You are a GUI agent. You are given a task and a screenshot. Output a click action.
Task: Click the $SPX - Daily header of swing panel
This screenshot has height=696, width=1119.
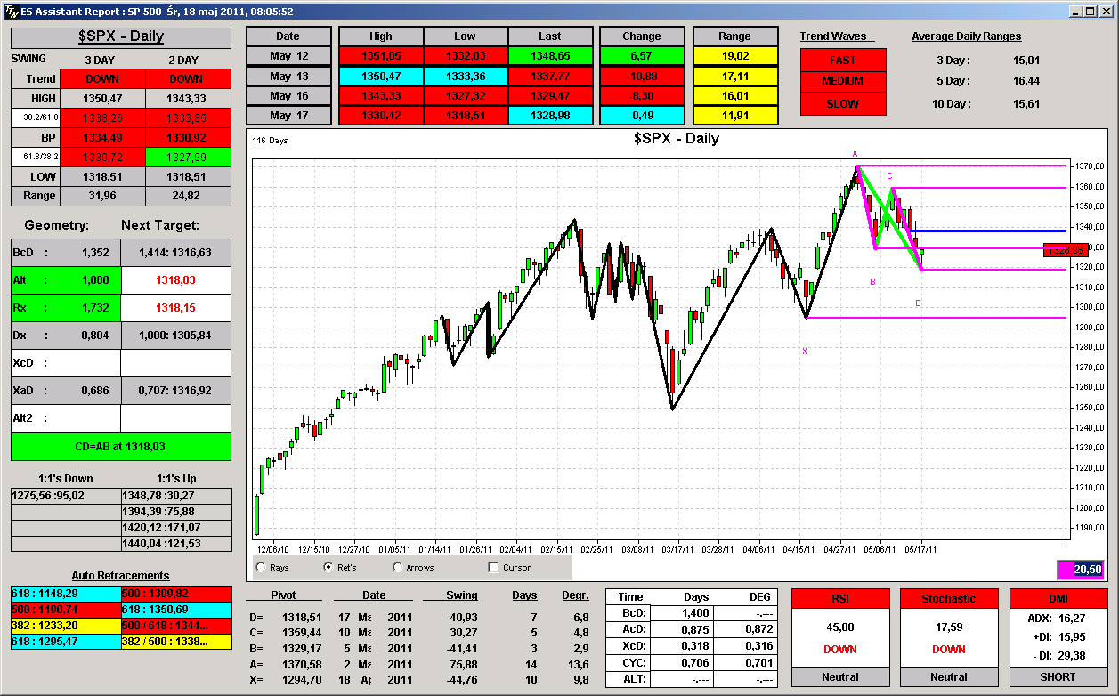[x=121, y=36]
